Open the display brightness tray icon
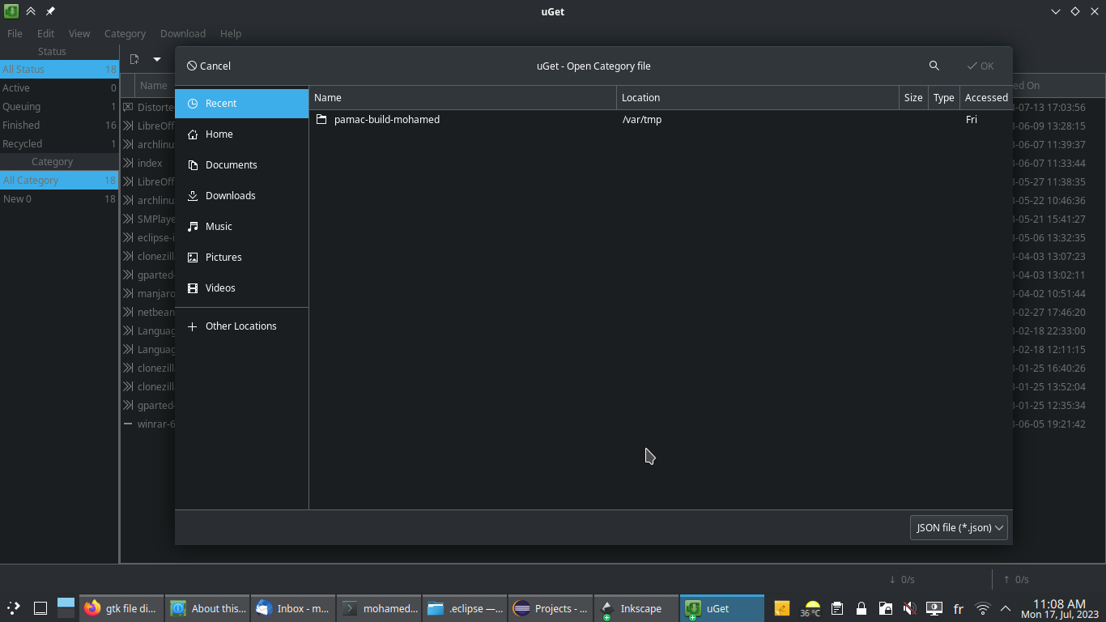The image size is (1106, 622). click(934, 608)
